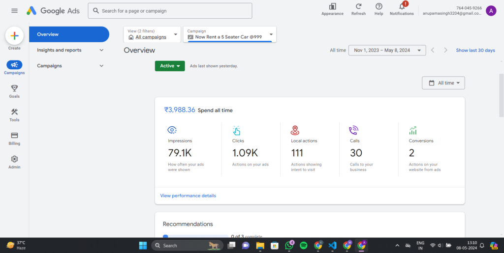Click the Appearance icon

tap(332, 6)
